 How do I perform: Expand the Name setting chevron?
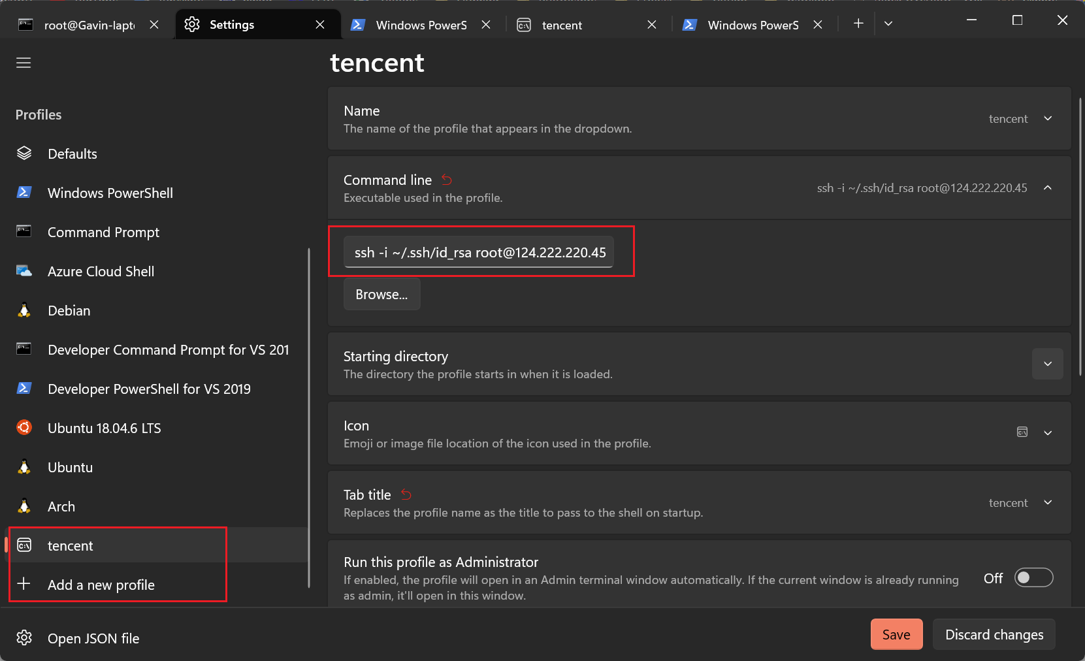[1048, 118]
